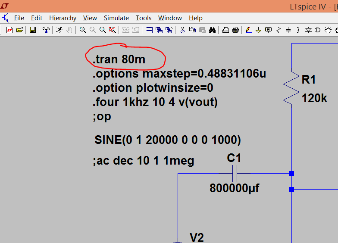The height and width of the screenshot is (243, 338).
Task: Click the LTspice transistor icon in menu bar
Action: coord(6,18)
